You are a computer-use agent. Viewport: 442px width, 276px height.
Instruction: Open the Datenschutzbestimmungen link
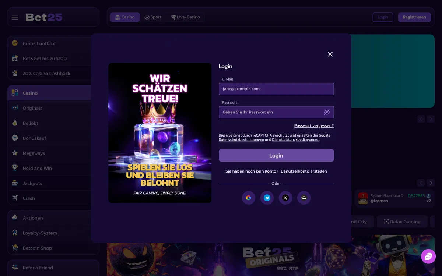(x=241, y=140)
